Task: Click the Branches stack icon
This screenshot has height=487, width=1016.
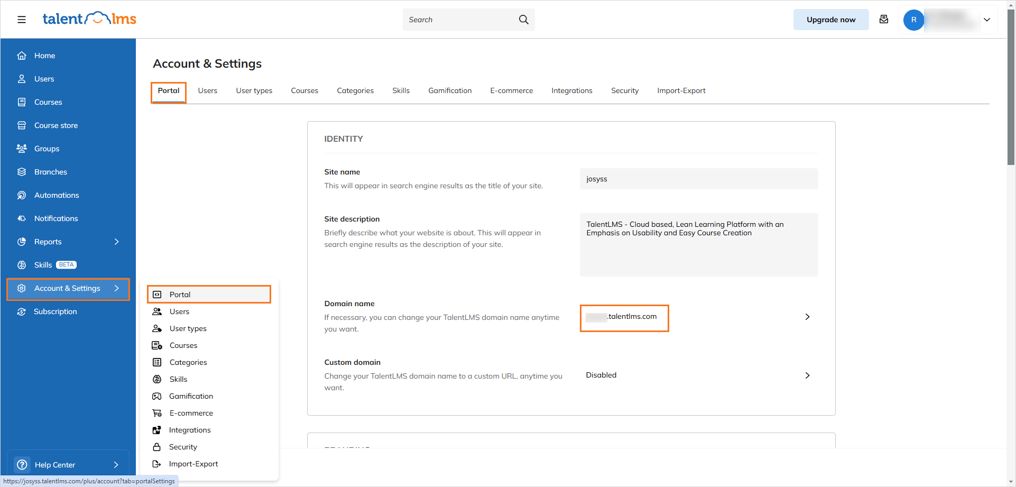Action: 22,172
